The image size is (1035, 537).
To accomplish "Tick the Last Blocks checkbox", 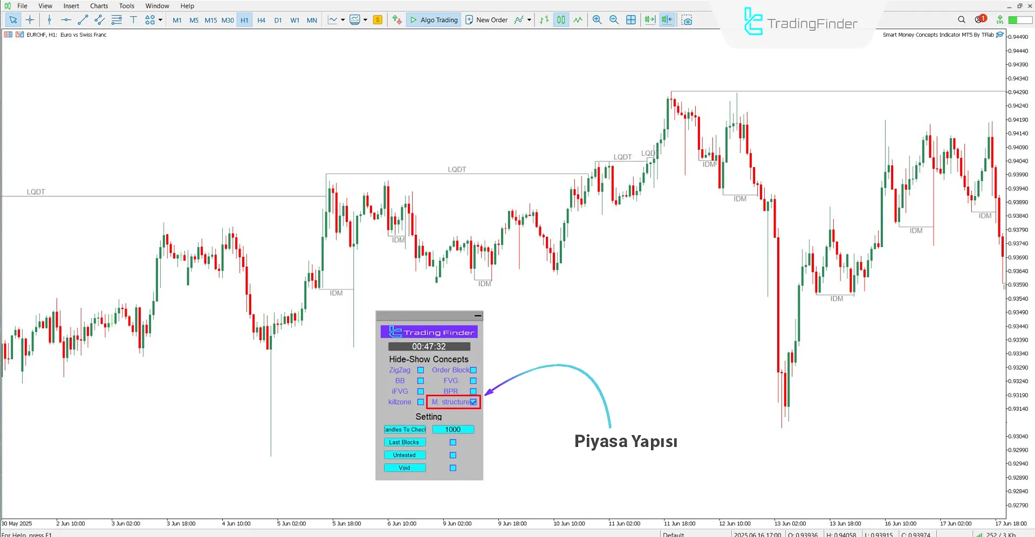I will pos(453,443).
